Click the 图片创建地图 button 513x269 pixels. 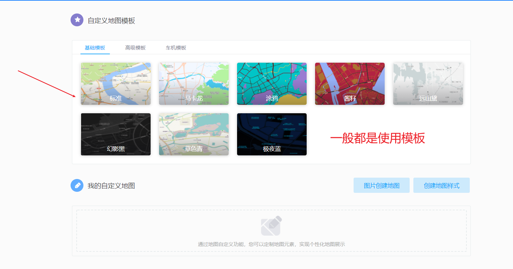click(x=382, y=185)
